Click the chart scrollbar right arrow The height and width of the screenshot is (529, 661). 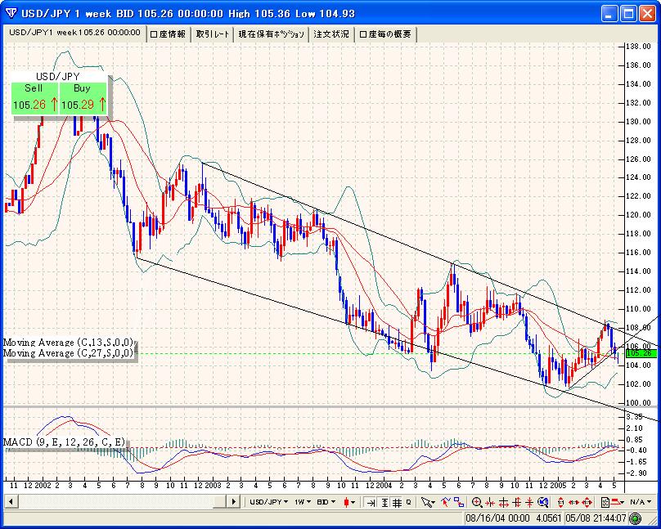(234, 502)
